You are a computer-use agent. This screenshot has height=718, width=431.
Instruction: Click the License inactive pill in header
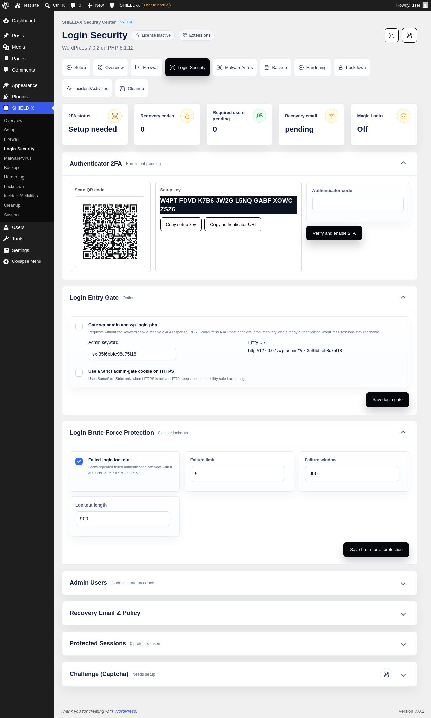[x=153, y=35]
